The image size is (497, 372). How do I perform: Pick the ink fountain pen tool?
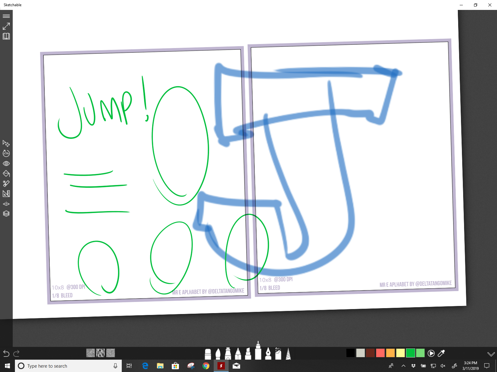pyautogui.click(x=268, y=353)
